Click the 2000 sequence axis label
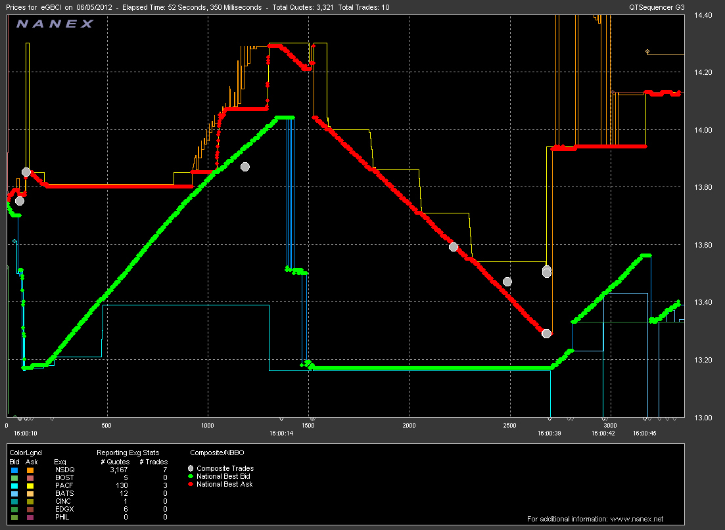The image size is (725, 530). 409,426
